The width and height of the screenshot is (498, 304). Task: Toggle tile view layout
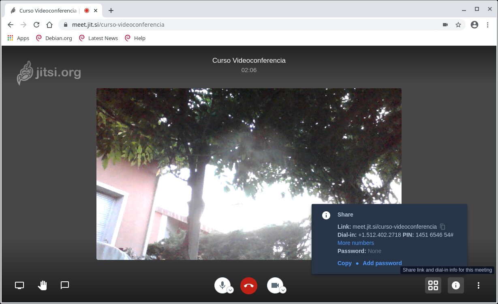tap(433, 285)
